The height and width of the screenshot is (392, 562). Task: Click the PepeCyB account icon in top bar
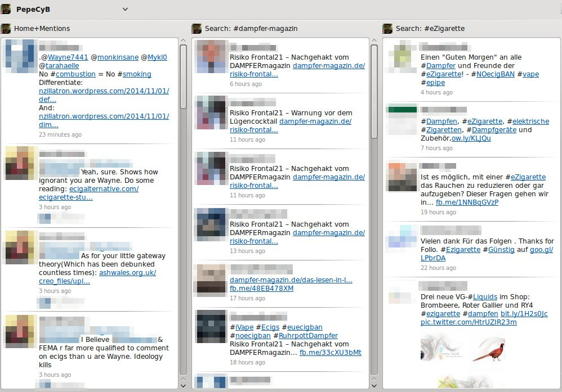[x=6, y=9]
